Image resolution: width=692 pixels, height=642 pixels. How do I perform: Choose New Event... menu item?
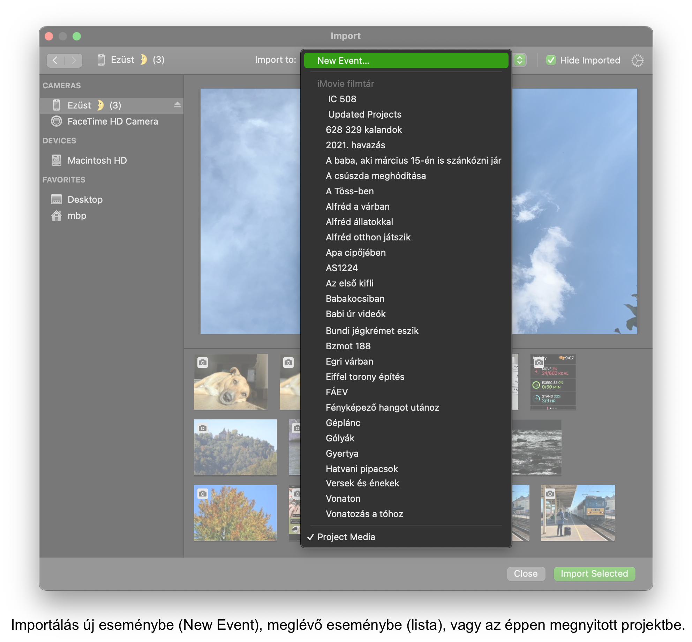point(406,61)
